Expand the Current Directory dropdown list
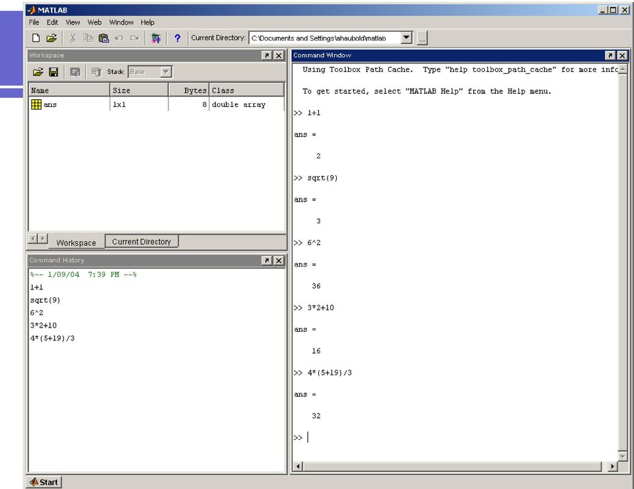Screen dimensions: 634x489 pyautogui.click(x=406, y=38)
